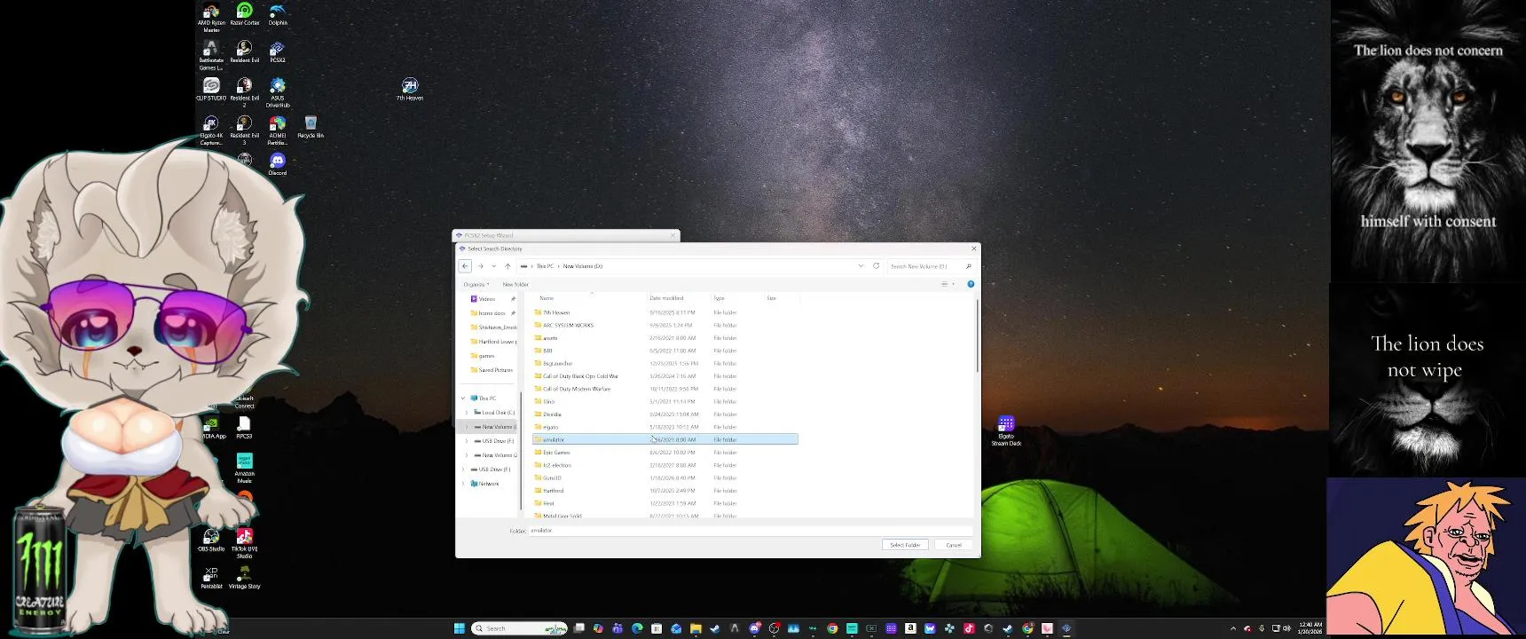Select the emulator folder row
Viewport: 1526px width, 639px height.
pos(665,439)
